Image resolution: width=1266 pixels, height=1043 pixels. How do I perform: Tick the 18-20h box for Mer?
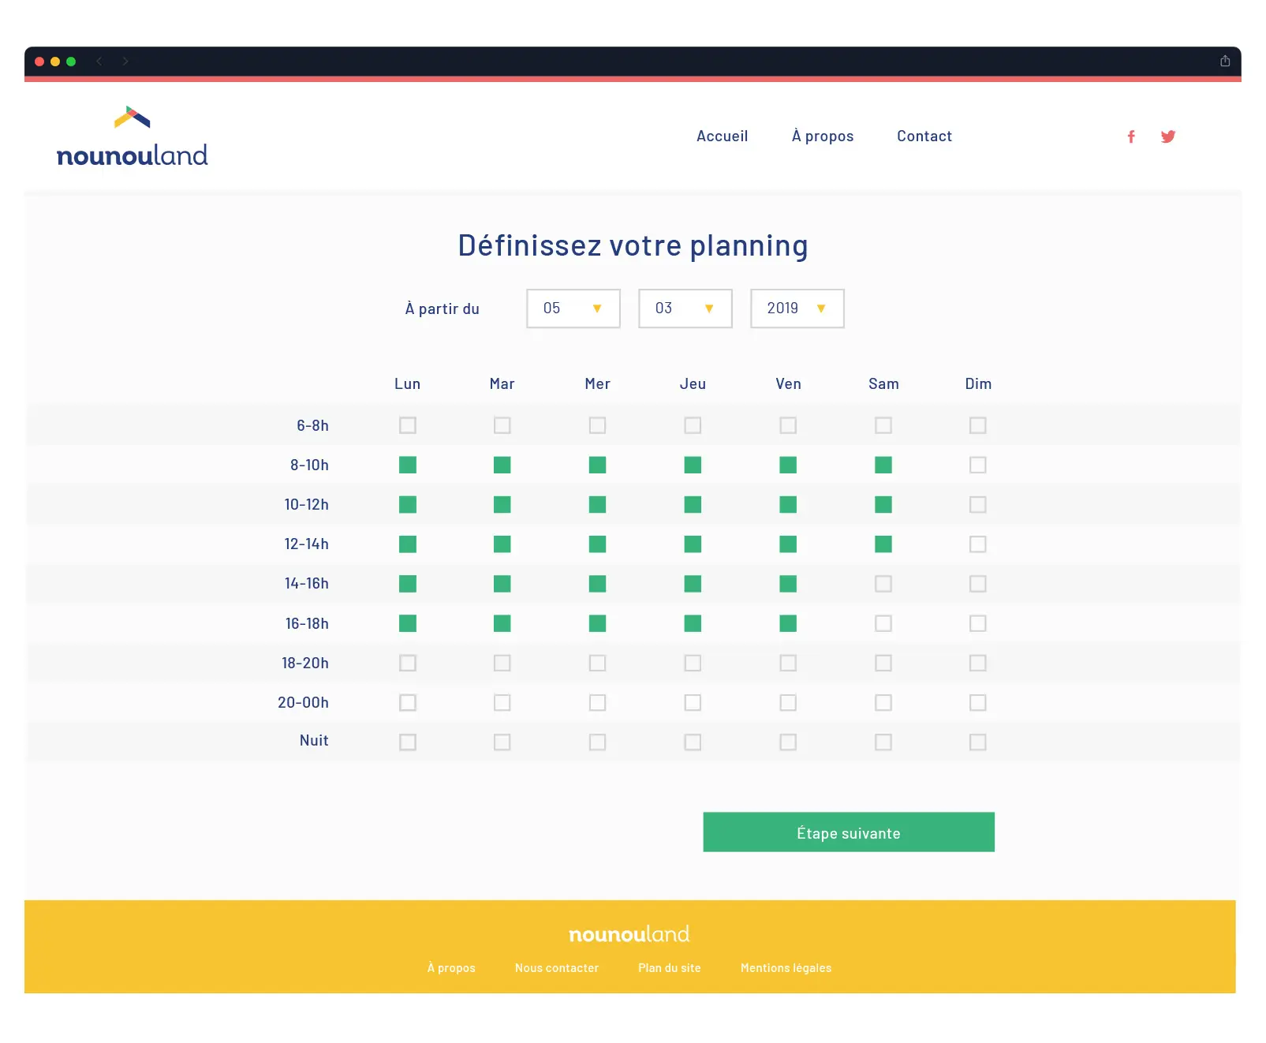tap(597, 663)
